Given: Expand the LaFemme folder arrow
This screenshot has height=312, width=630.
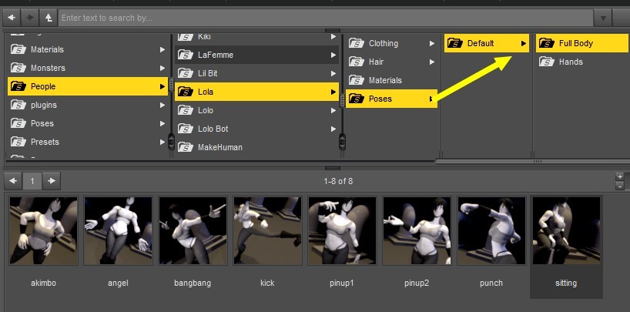Looking at the screenshot, I should (x=333, y=55).
